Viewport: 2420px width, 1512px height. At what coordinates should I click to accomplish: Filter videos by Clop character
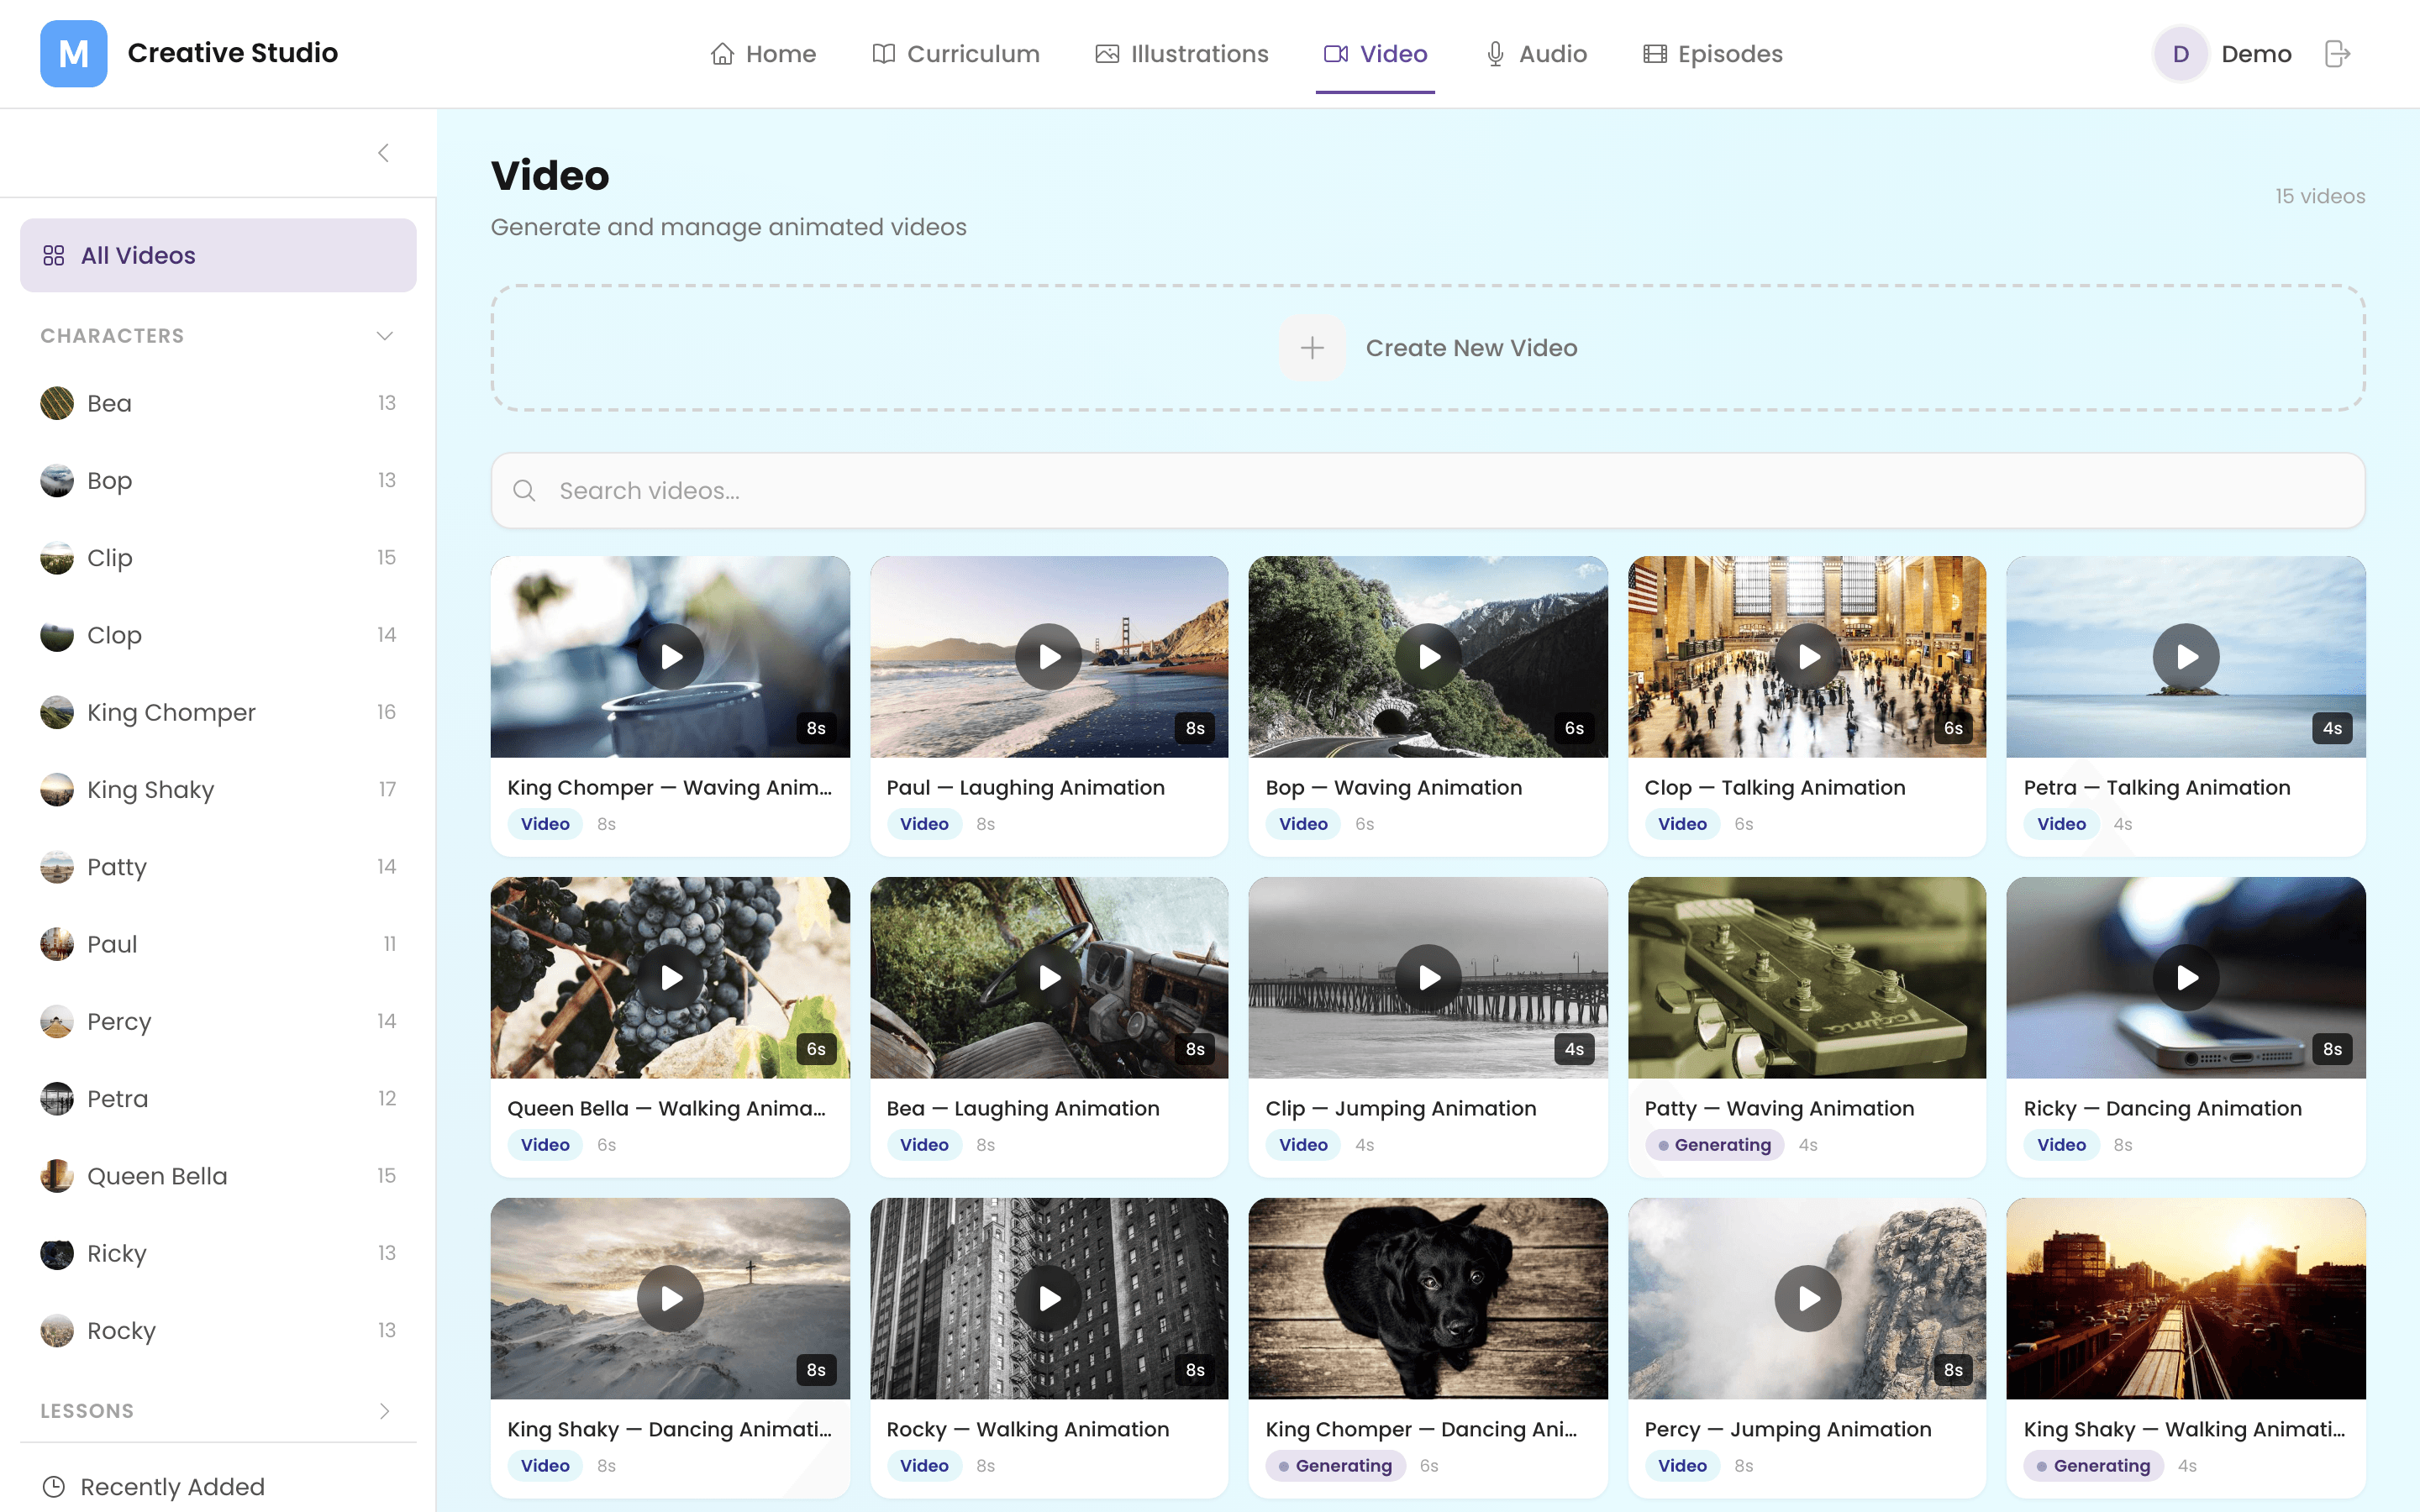point(218,635)
